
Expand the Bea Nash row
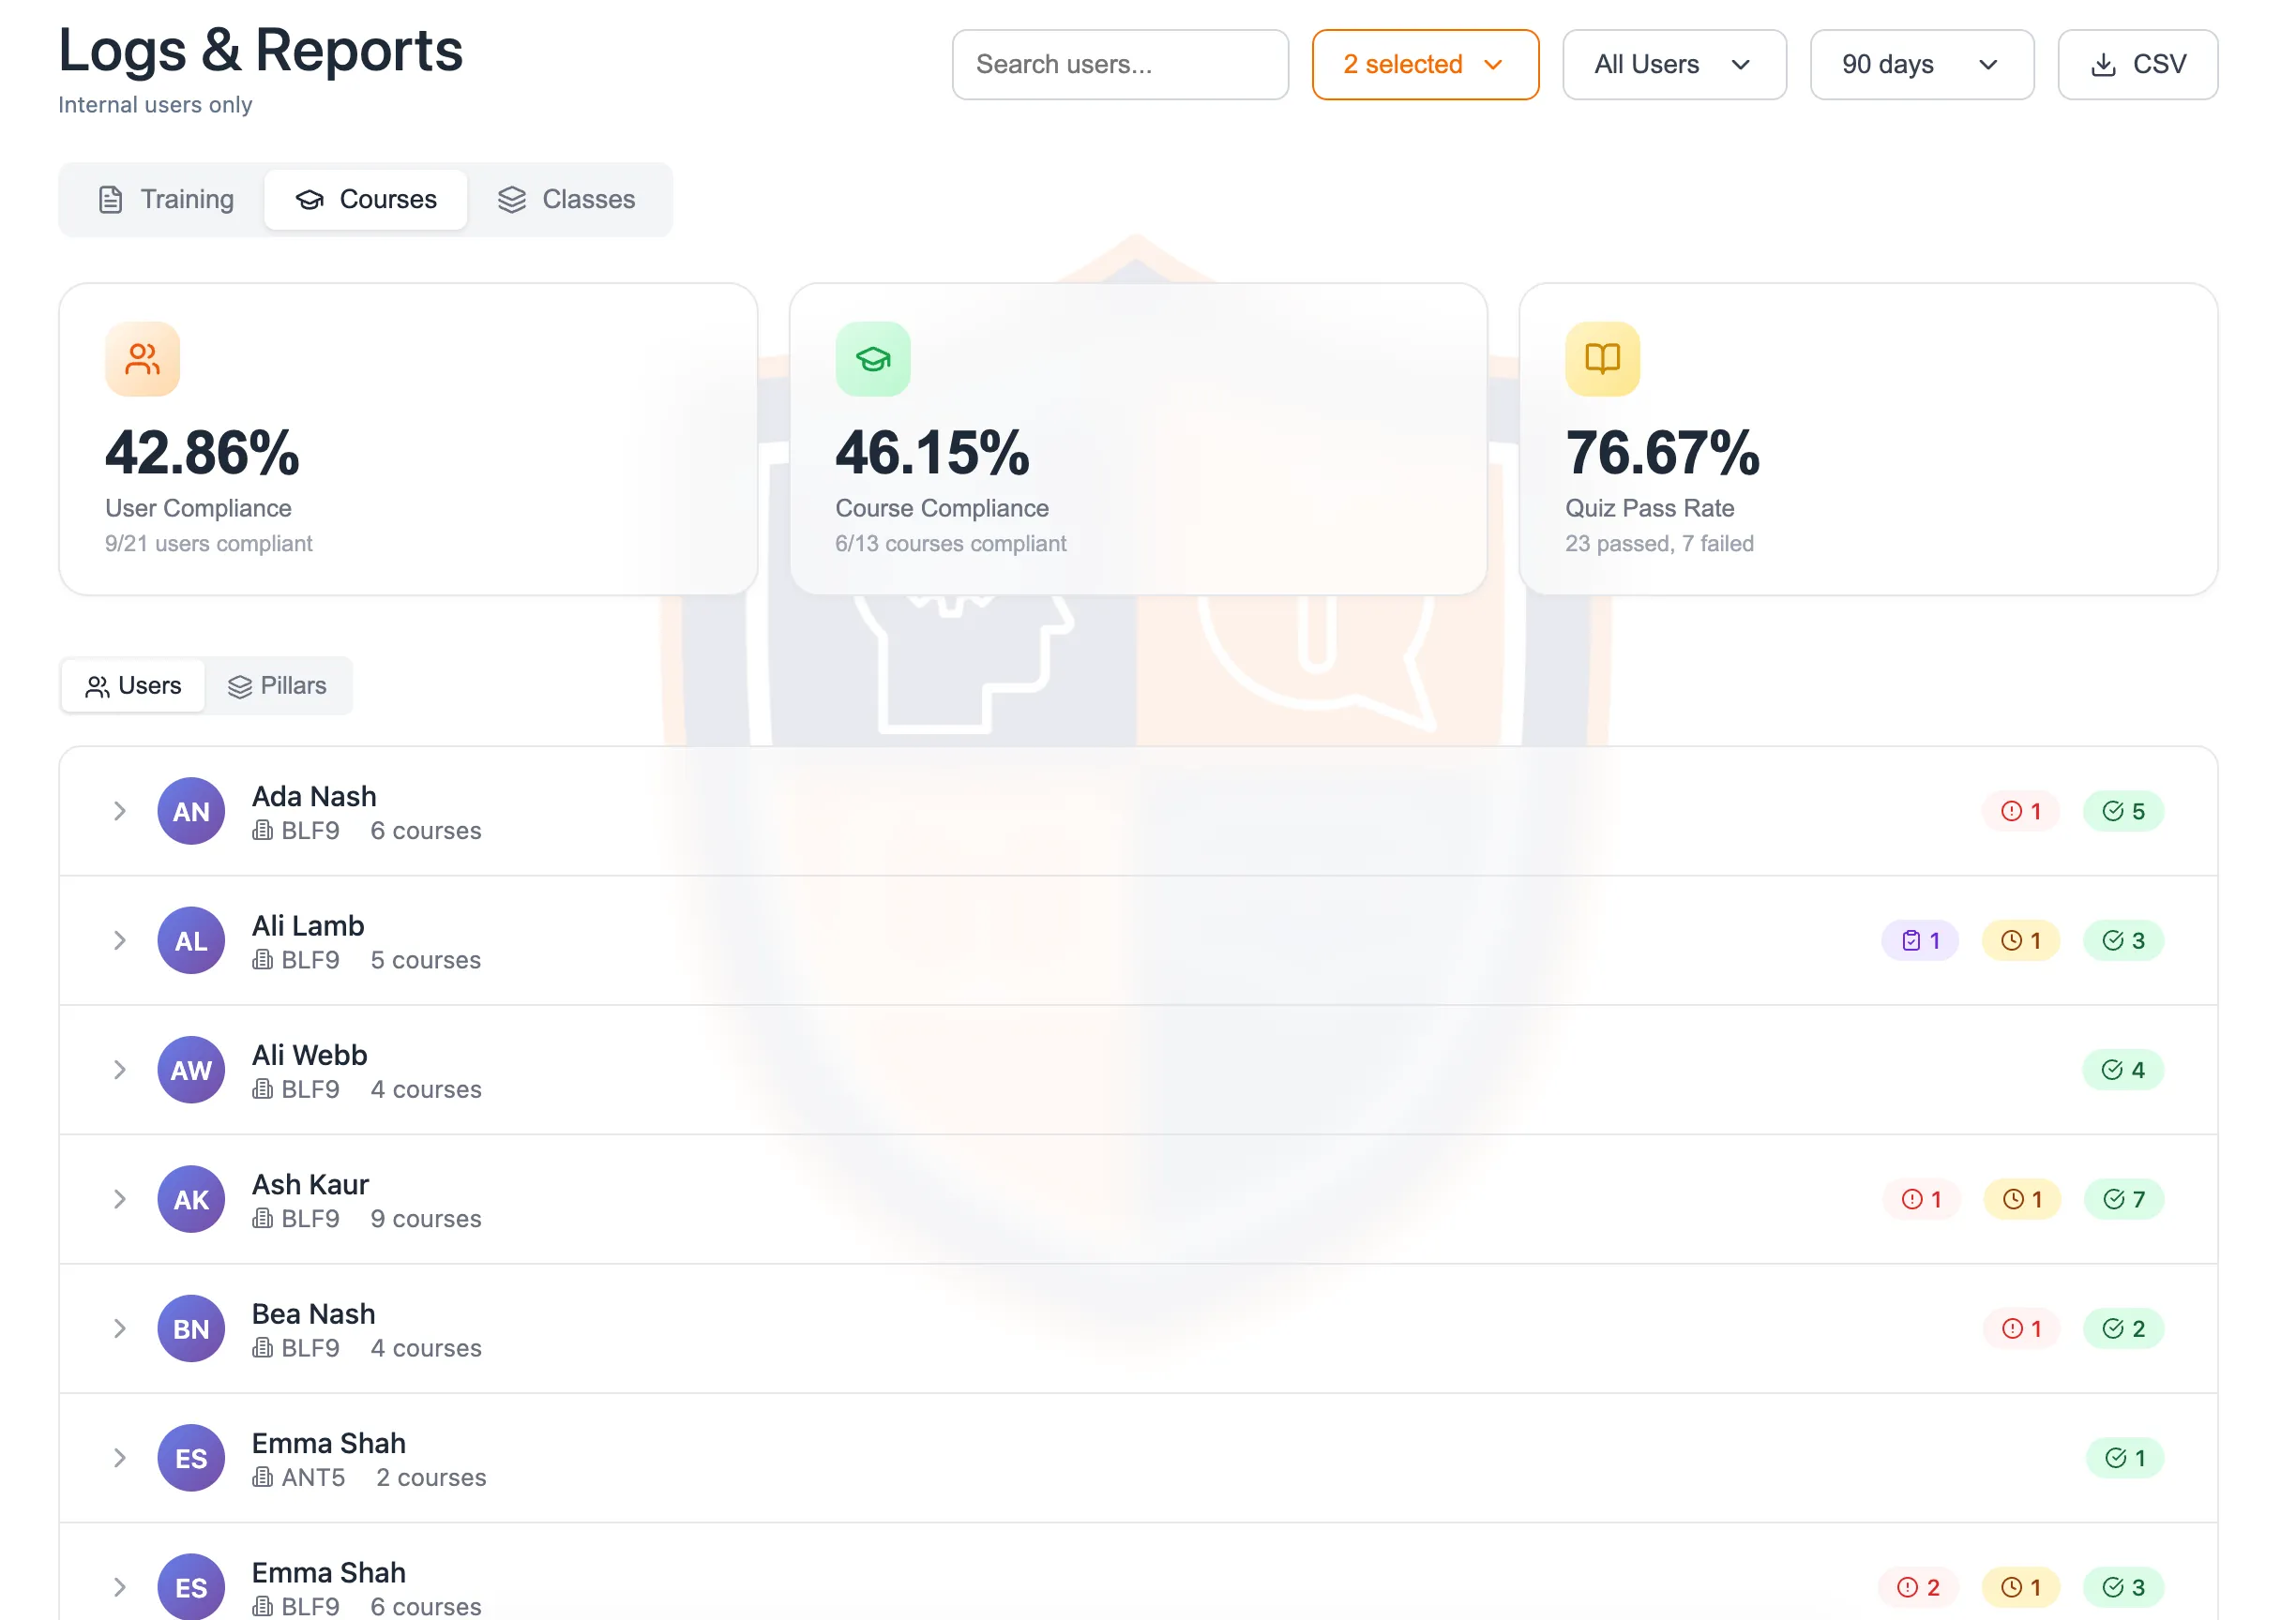(x=119, y=1329)
